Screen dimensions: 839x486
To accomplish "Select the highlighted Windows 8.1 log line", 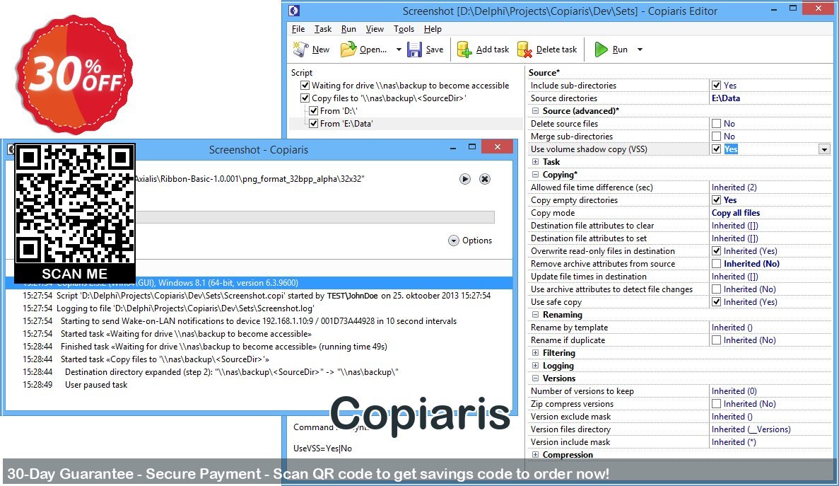I will (x=259, y=282).
